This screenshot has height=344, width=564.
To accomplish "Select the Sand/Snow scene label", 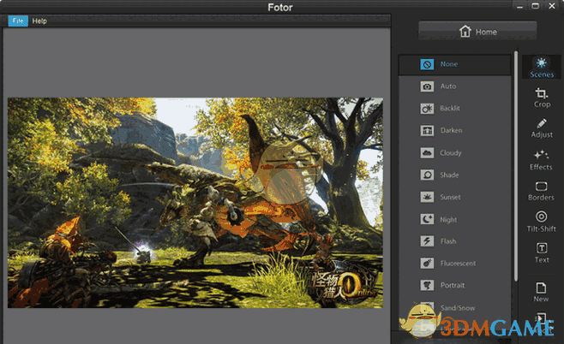I will coord(458,308).
